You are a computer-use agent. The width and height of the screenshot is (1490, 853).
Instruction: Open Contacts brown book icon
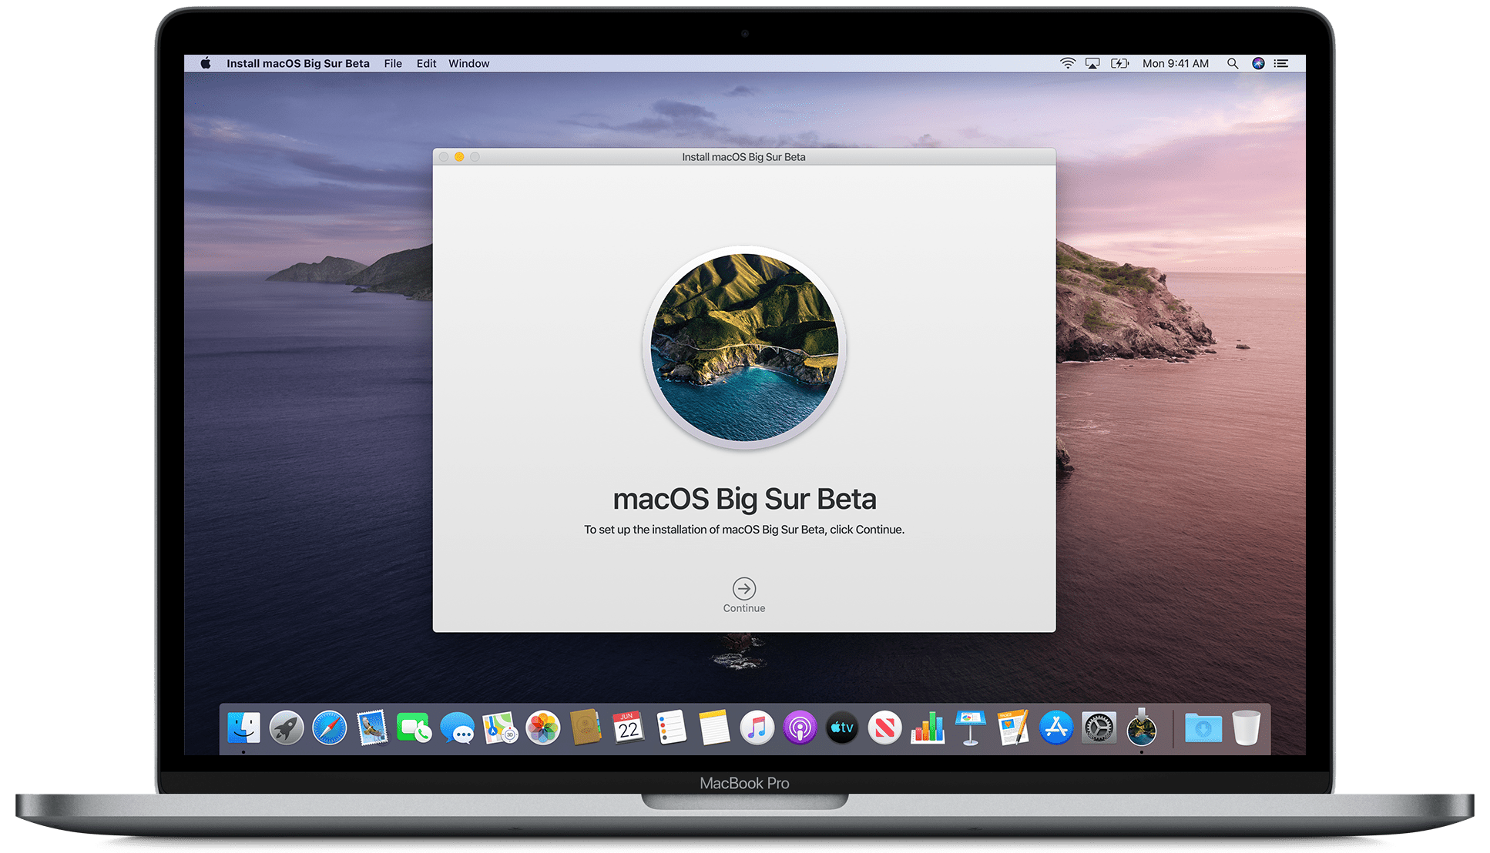click(x=586, y=728)
